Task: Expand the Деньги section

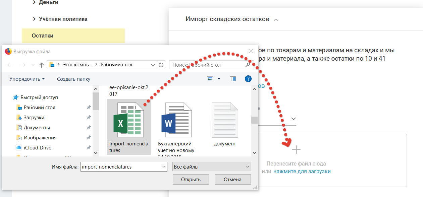Action: [48, 3]
